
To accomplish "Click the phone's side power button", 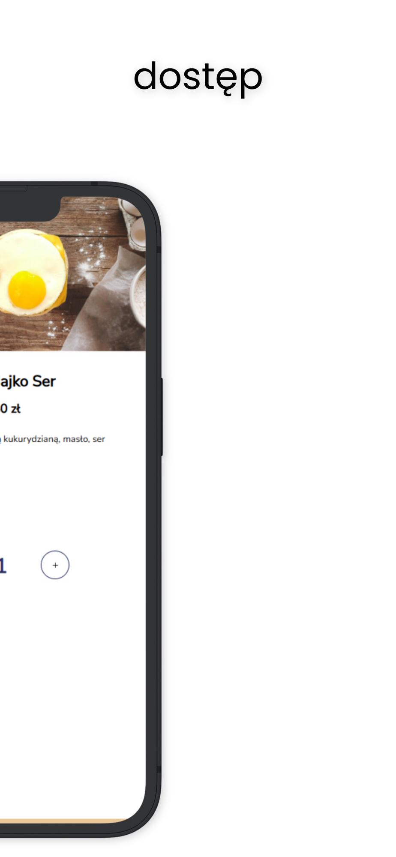I will tap(162, 417).
